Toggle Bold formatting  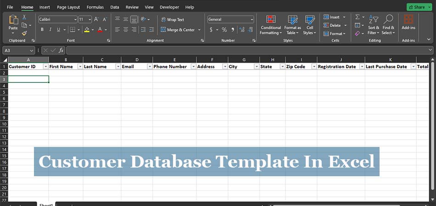click(42, 30)
